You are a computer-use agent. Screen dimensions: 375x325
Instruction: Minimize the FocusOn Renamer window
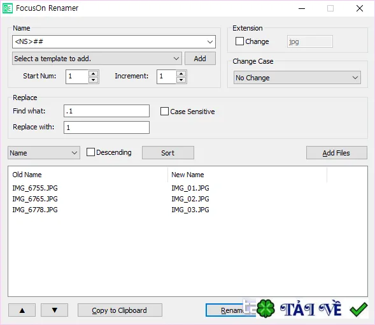[302, 9]
